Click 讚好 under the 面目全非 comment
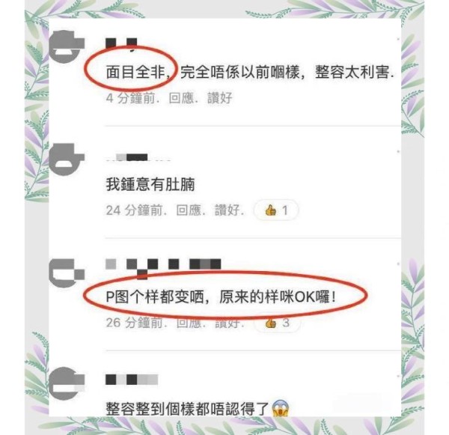 pyautogui.click(x=219, y=98)
